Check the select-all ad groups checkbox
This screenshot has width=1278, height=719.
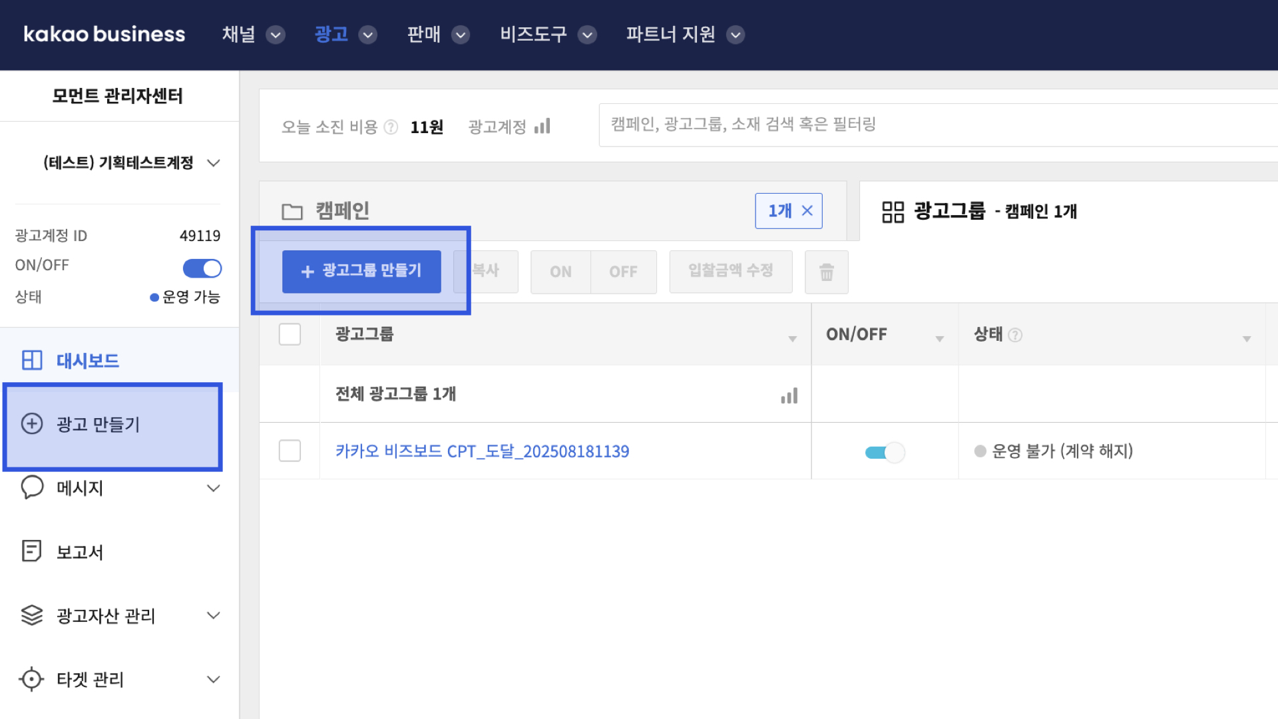pos(290,334)
